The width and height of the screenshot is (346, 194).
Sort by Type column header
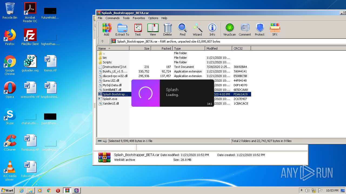tap(189, 48)
